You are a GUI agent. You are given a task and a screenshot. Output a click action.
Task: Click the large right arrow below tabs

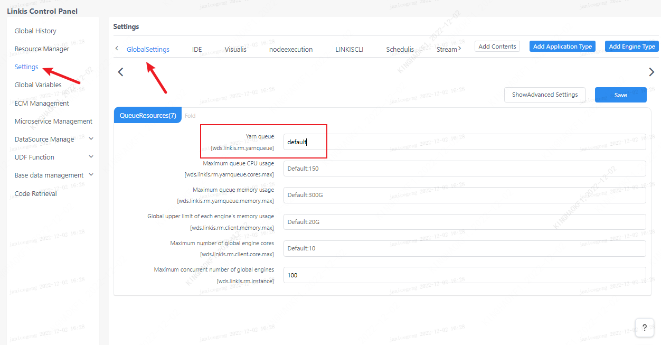[x=651, y=72]
